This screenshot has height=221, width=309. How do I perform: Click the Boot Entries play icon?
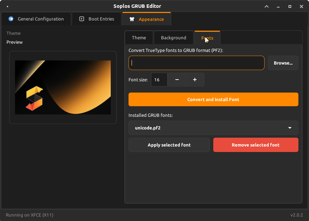coord(82,19)
